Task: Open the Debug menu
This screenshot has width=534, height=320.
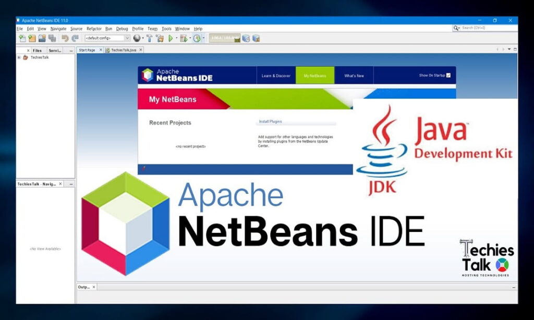Action: [122, 29]
